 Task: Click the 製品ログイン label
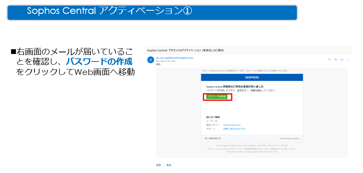[213, 125]
